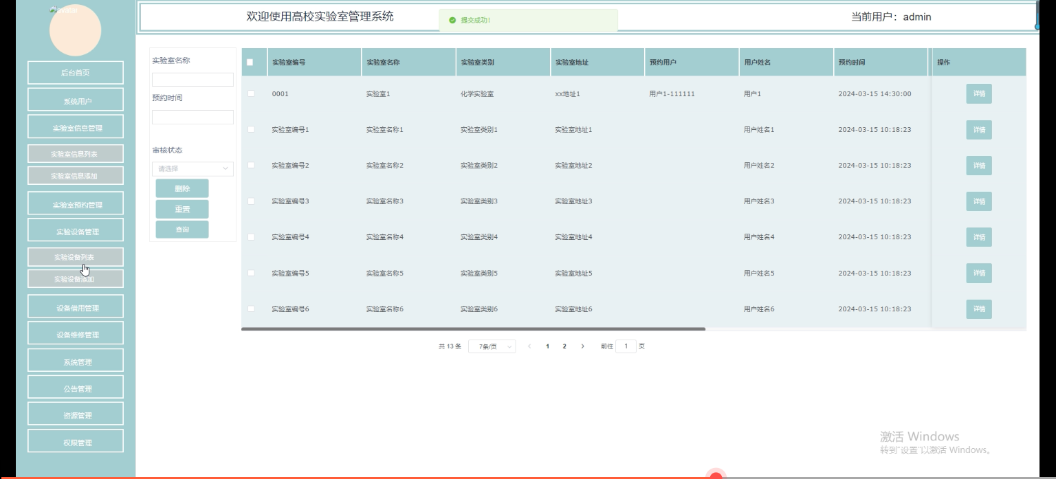Open 详情 for row 0001
The image size is (1056, 479).
(x=979, y=93)
